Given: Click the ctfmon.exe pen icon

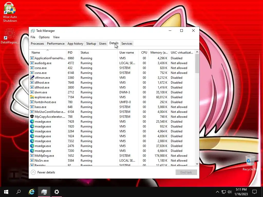Looking at the screenshot, I should [32, 77].
